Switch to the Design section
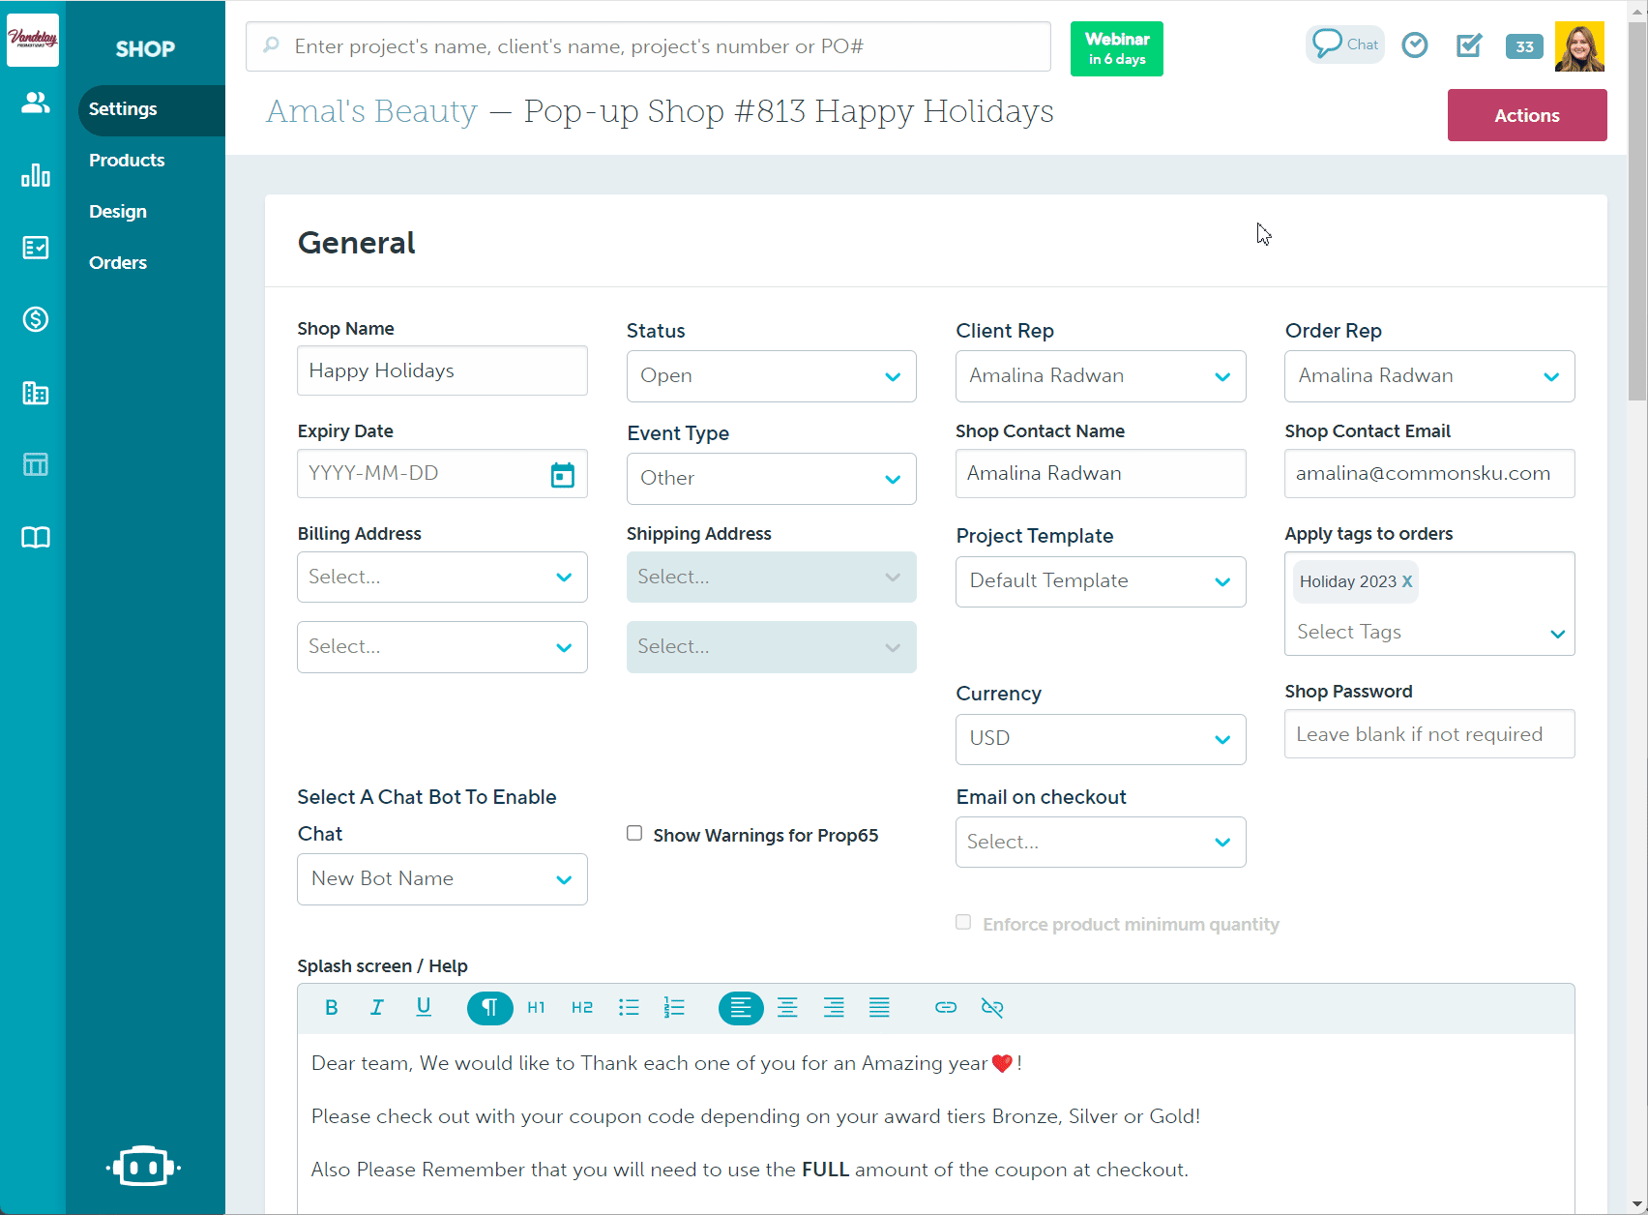The image size is (1648, 1215). (118, 212)
